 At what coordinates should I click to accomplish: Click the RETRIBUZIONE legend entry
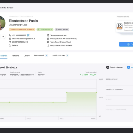tap(112, 79)
